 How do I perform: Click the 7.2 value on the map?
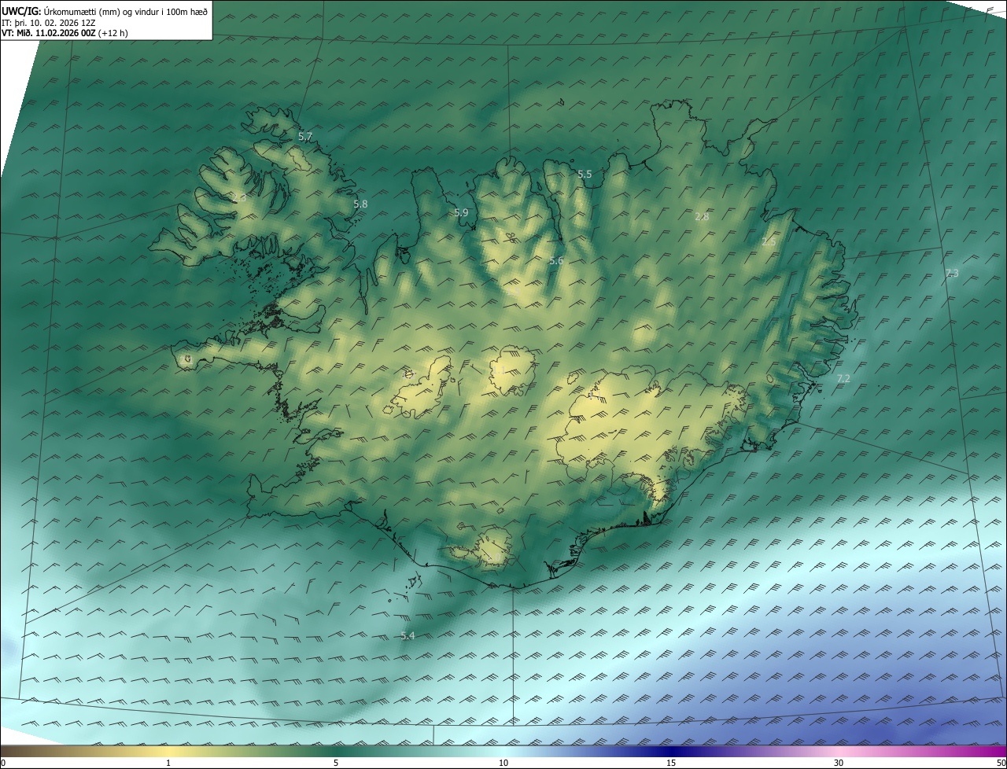coord(843,379)
